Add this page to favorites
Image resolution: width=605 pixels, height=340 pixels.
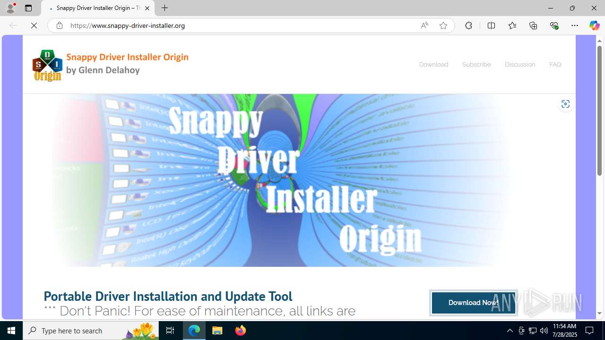pos(443,25)
